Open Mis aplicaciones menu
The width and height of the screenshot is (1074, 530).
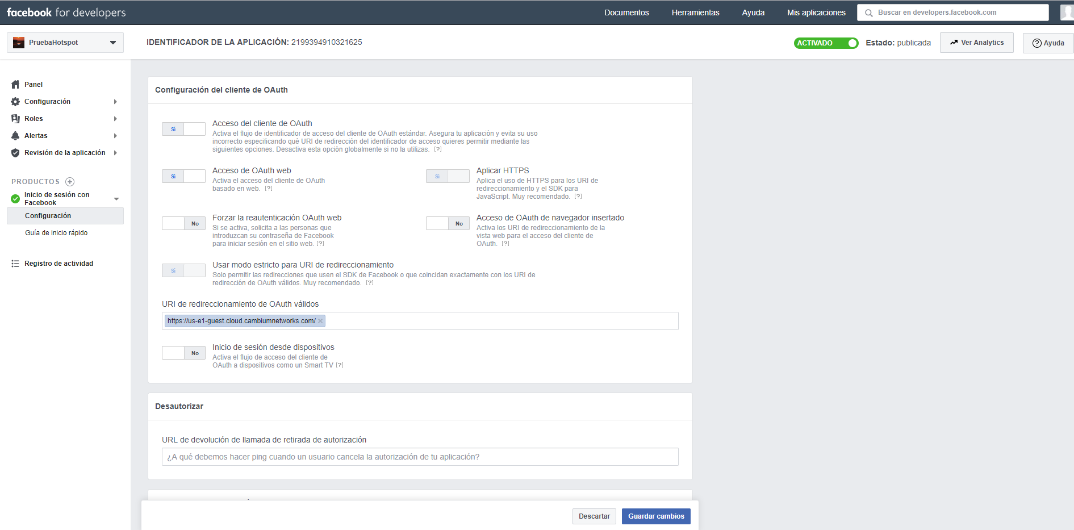(816, 12)
